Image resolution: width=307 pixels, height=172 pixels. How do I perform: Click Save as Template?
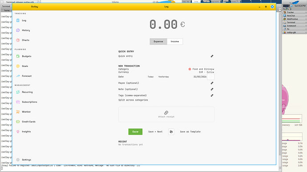coord(190,132)
